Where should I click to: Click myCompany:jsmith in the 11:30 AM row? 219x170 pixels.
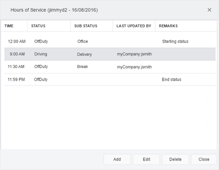[x=134, y=67]
